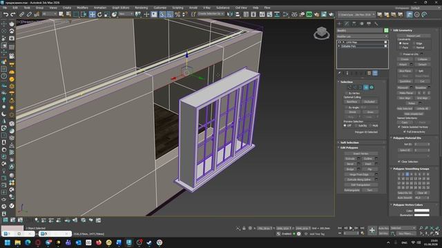Open the Hierarchy panel tab

pos(354,23)
